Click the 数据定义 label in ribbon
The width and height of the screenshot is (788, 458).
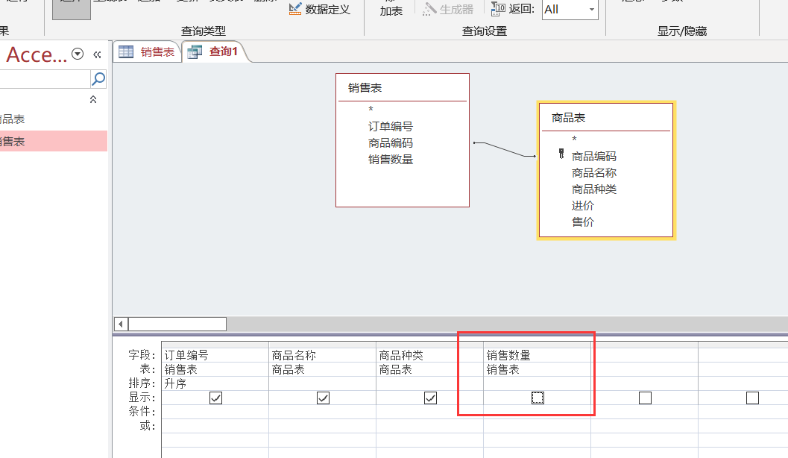(x=328, y=9)
